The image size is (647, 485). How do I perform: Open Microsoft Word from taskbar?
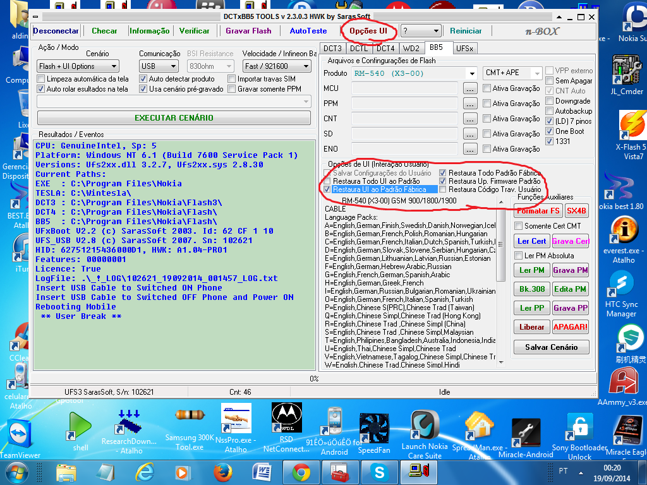262,472
